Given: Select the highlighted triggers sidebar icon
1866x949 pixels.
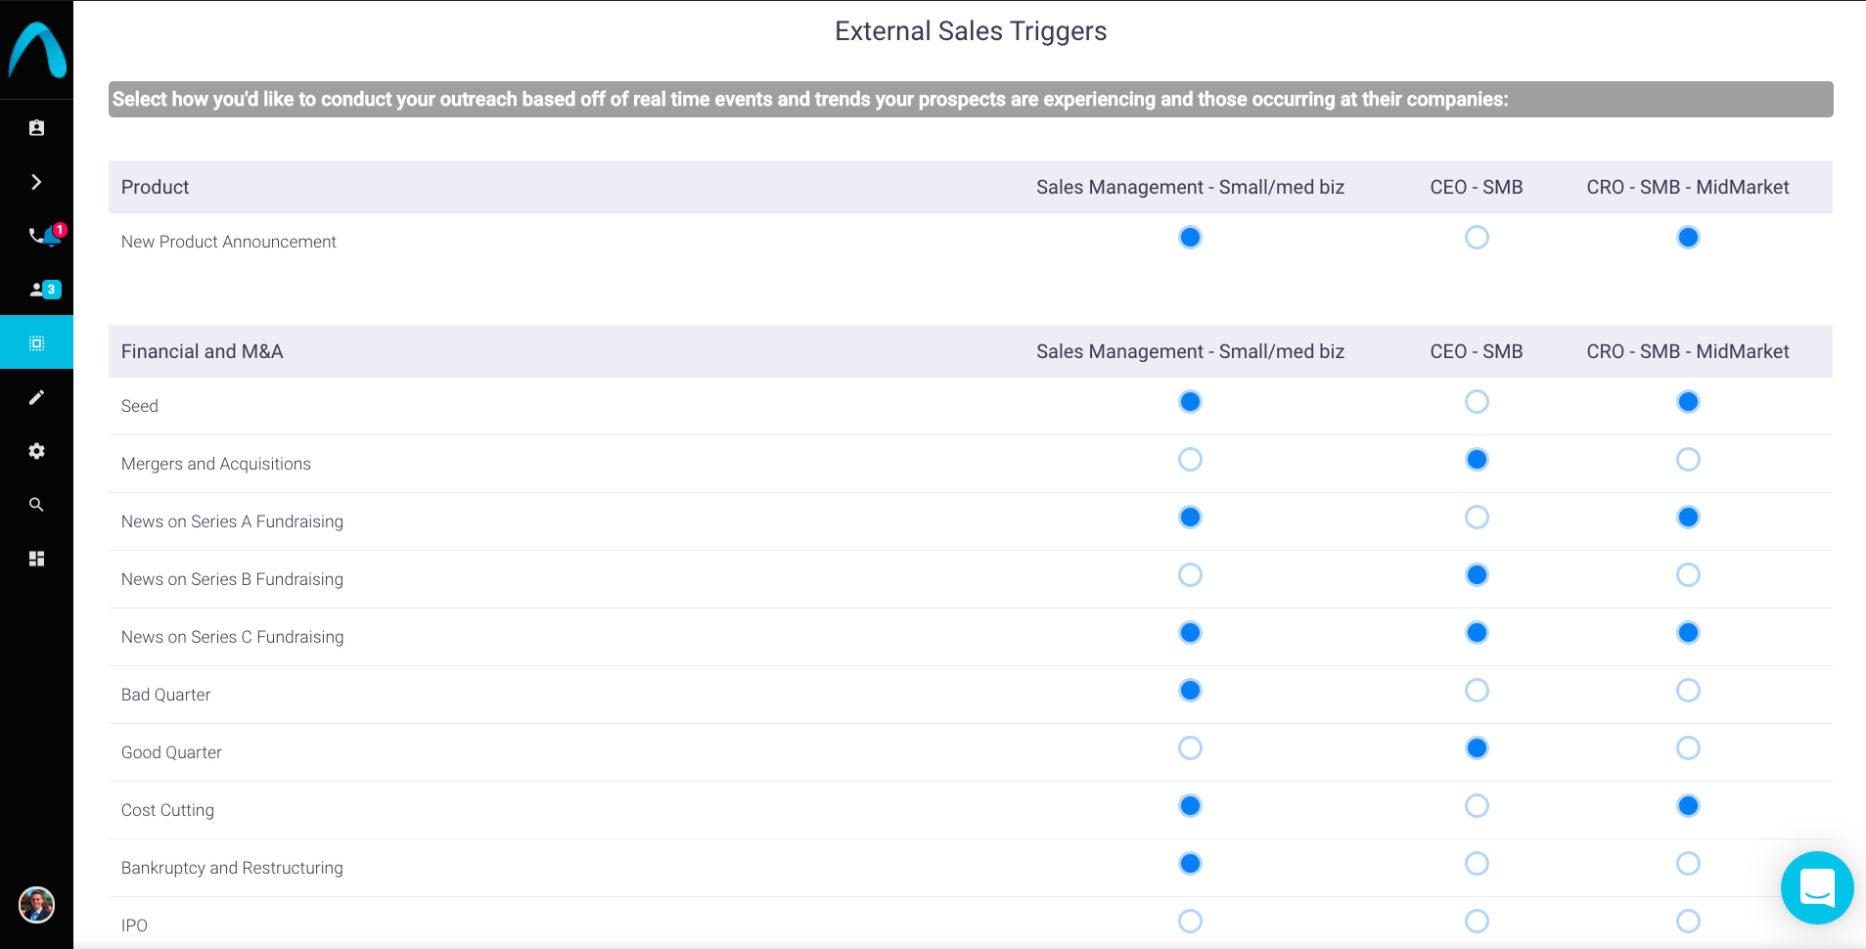Looking at the screenshot, I should pyautogui.click(x=36, y=342).
